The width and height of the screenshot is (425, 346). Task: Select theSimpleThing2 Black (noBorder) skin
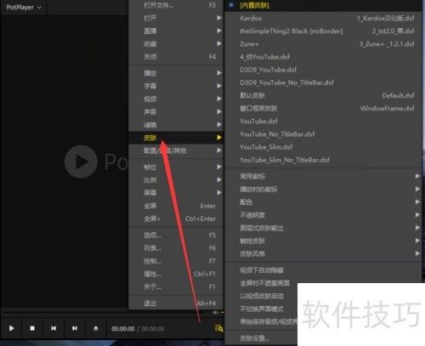point(323,31)
